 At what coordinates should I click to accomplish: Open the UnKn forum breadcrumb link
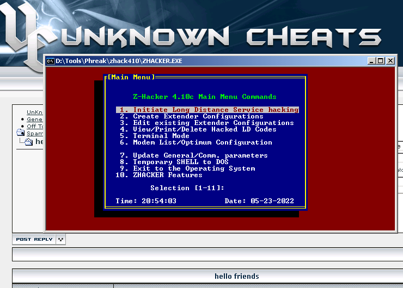click(x=35, y=112)
